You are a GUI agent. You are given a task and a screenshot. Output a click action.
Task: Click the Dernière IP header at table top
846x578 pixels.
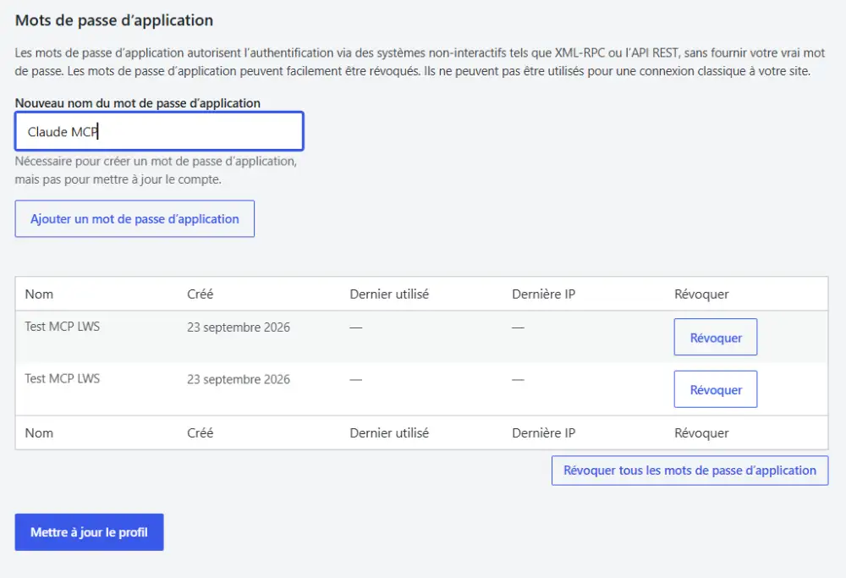click(x=543, y=295)
